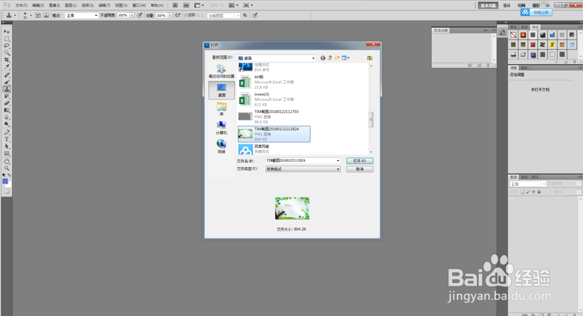Screen dimensions: 583x316
Task: Select the AH股 Excel file
Action: click(273, 82)
